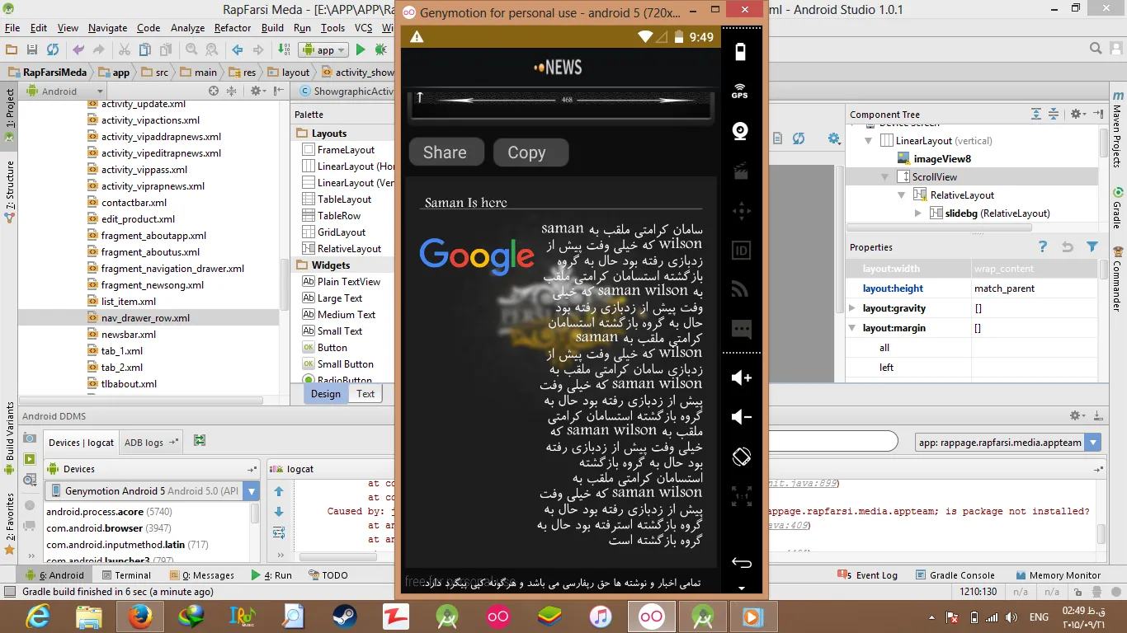Click the Properties help question mark
1127x633 pixels.
click(x=1043, y=246)
